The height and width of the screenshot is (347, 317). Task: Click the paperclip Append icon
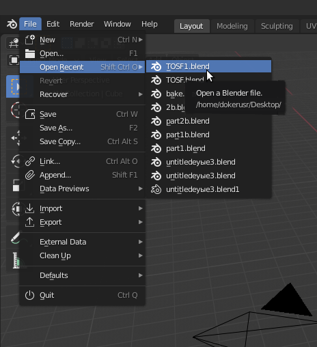coord(30,175)
